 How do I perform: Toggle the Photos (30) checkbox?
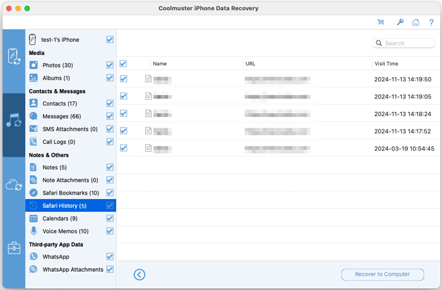coord(110,65)
